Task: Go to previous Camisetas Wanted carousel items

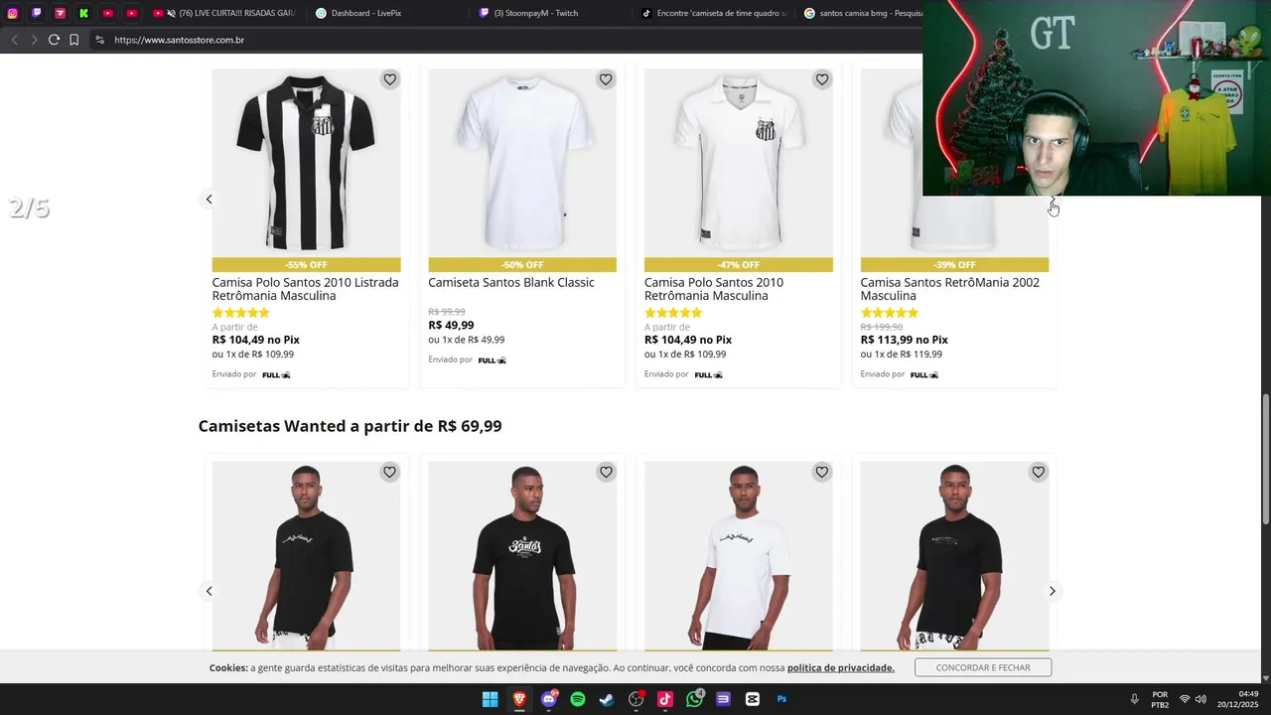Action: tap(209, 591)
